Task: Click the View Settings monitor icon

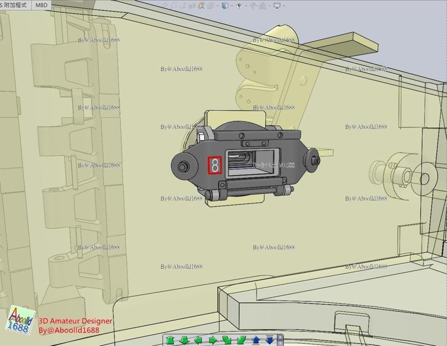Action: pyautogui.click(x=277, y=6)
